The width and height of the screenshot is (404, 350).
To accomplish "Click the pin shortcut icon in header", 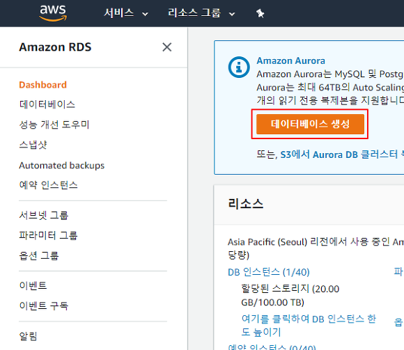I will (x=260, y=13).
